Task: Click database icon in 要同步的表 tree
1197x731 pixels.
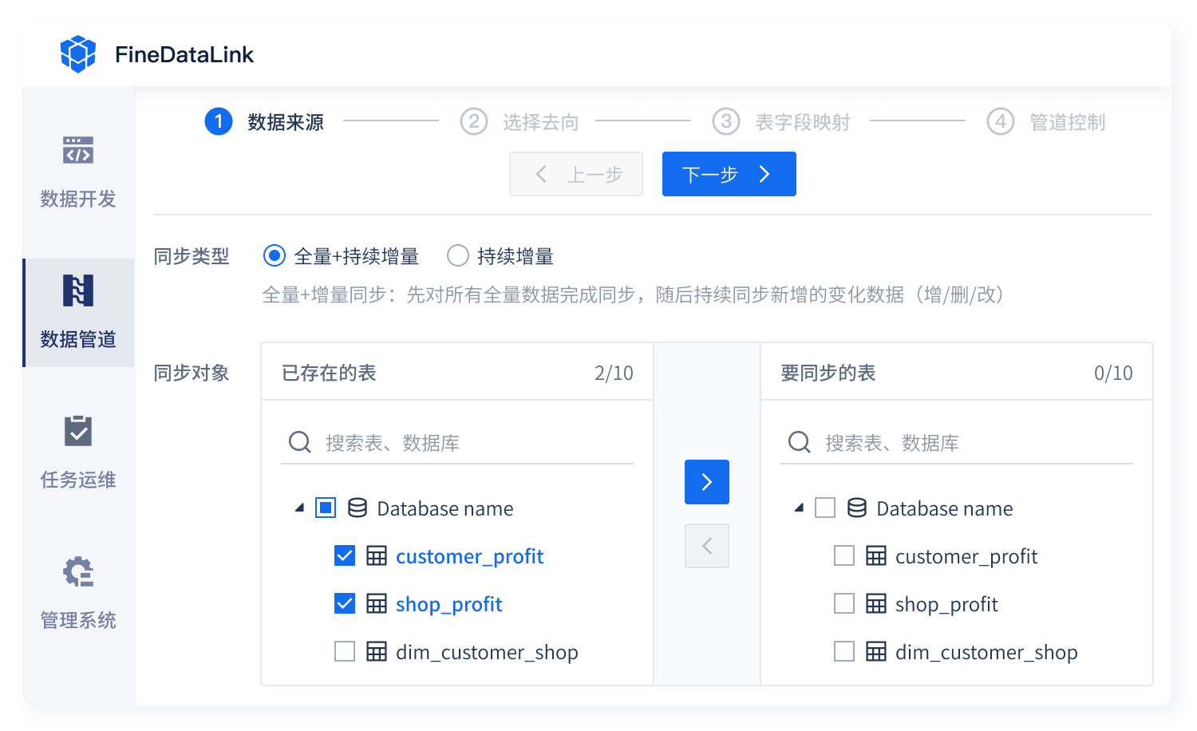Action: 857,508
